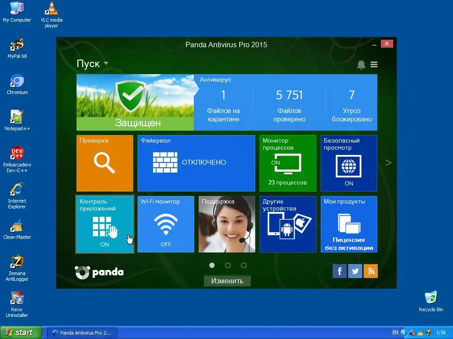453x339 pixels.
Task: Select Recycle Bin desktop icon
Action: pos(431,301)
